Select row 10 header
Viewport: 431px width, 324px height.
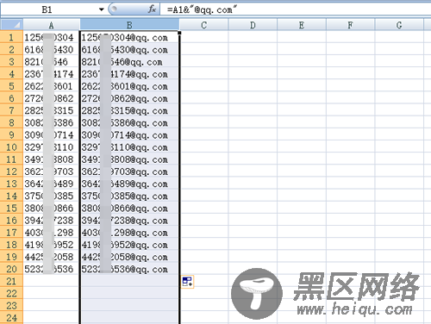click(x=11, y=147)
